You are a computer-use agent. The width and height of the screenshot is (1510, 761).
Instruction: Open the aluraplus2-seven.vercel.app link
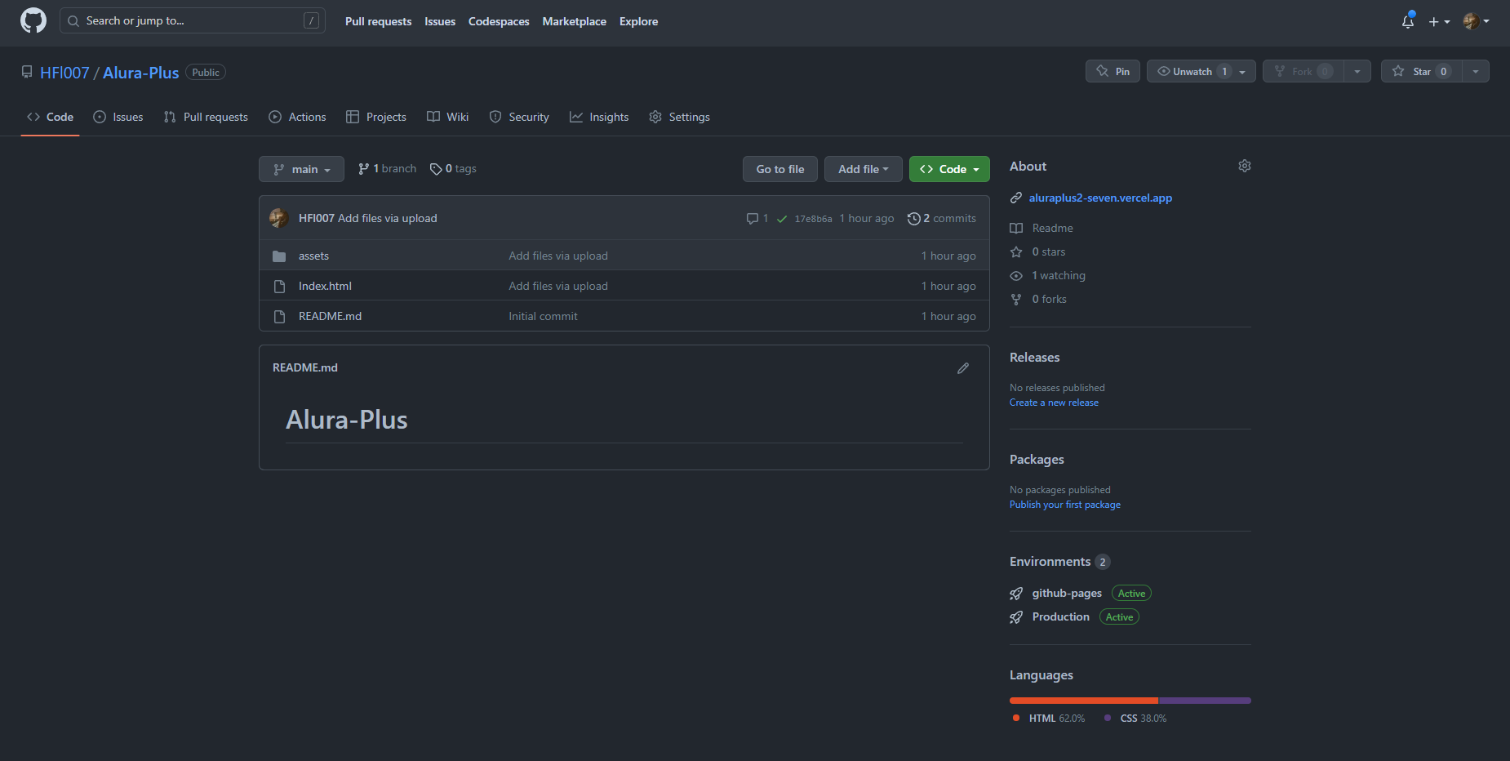1100,198
